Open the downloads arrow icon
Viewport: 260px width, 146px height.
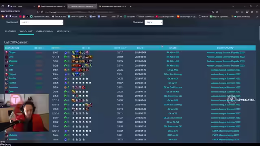coord(242,12)
